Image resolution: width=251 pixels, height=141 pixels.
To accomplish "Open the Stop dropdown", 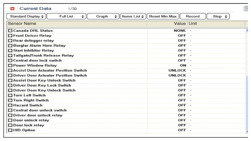I will coord(218,16).
